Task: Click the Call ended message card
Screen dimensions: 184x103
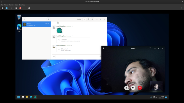Action: click(73, 40)
